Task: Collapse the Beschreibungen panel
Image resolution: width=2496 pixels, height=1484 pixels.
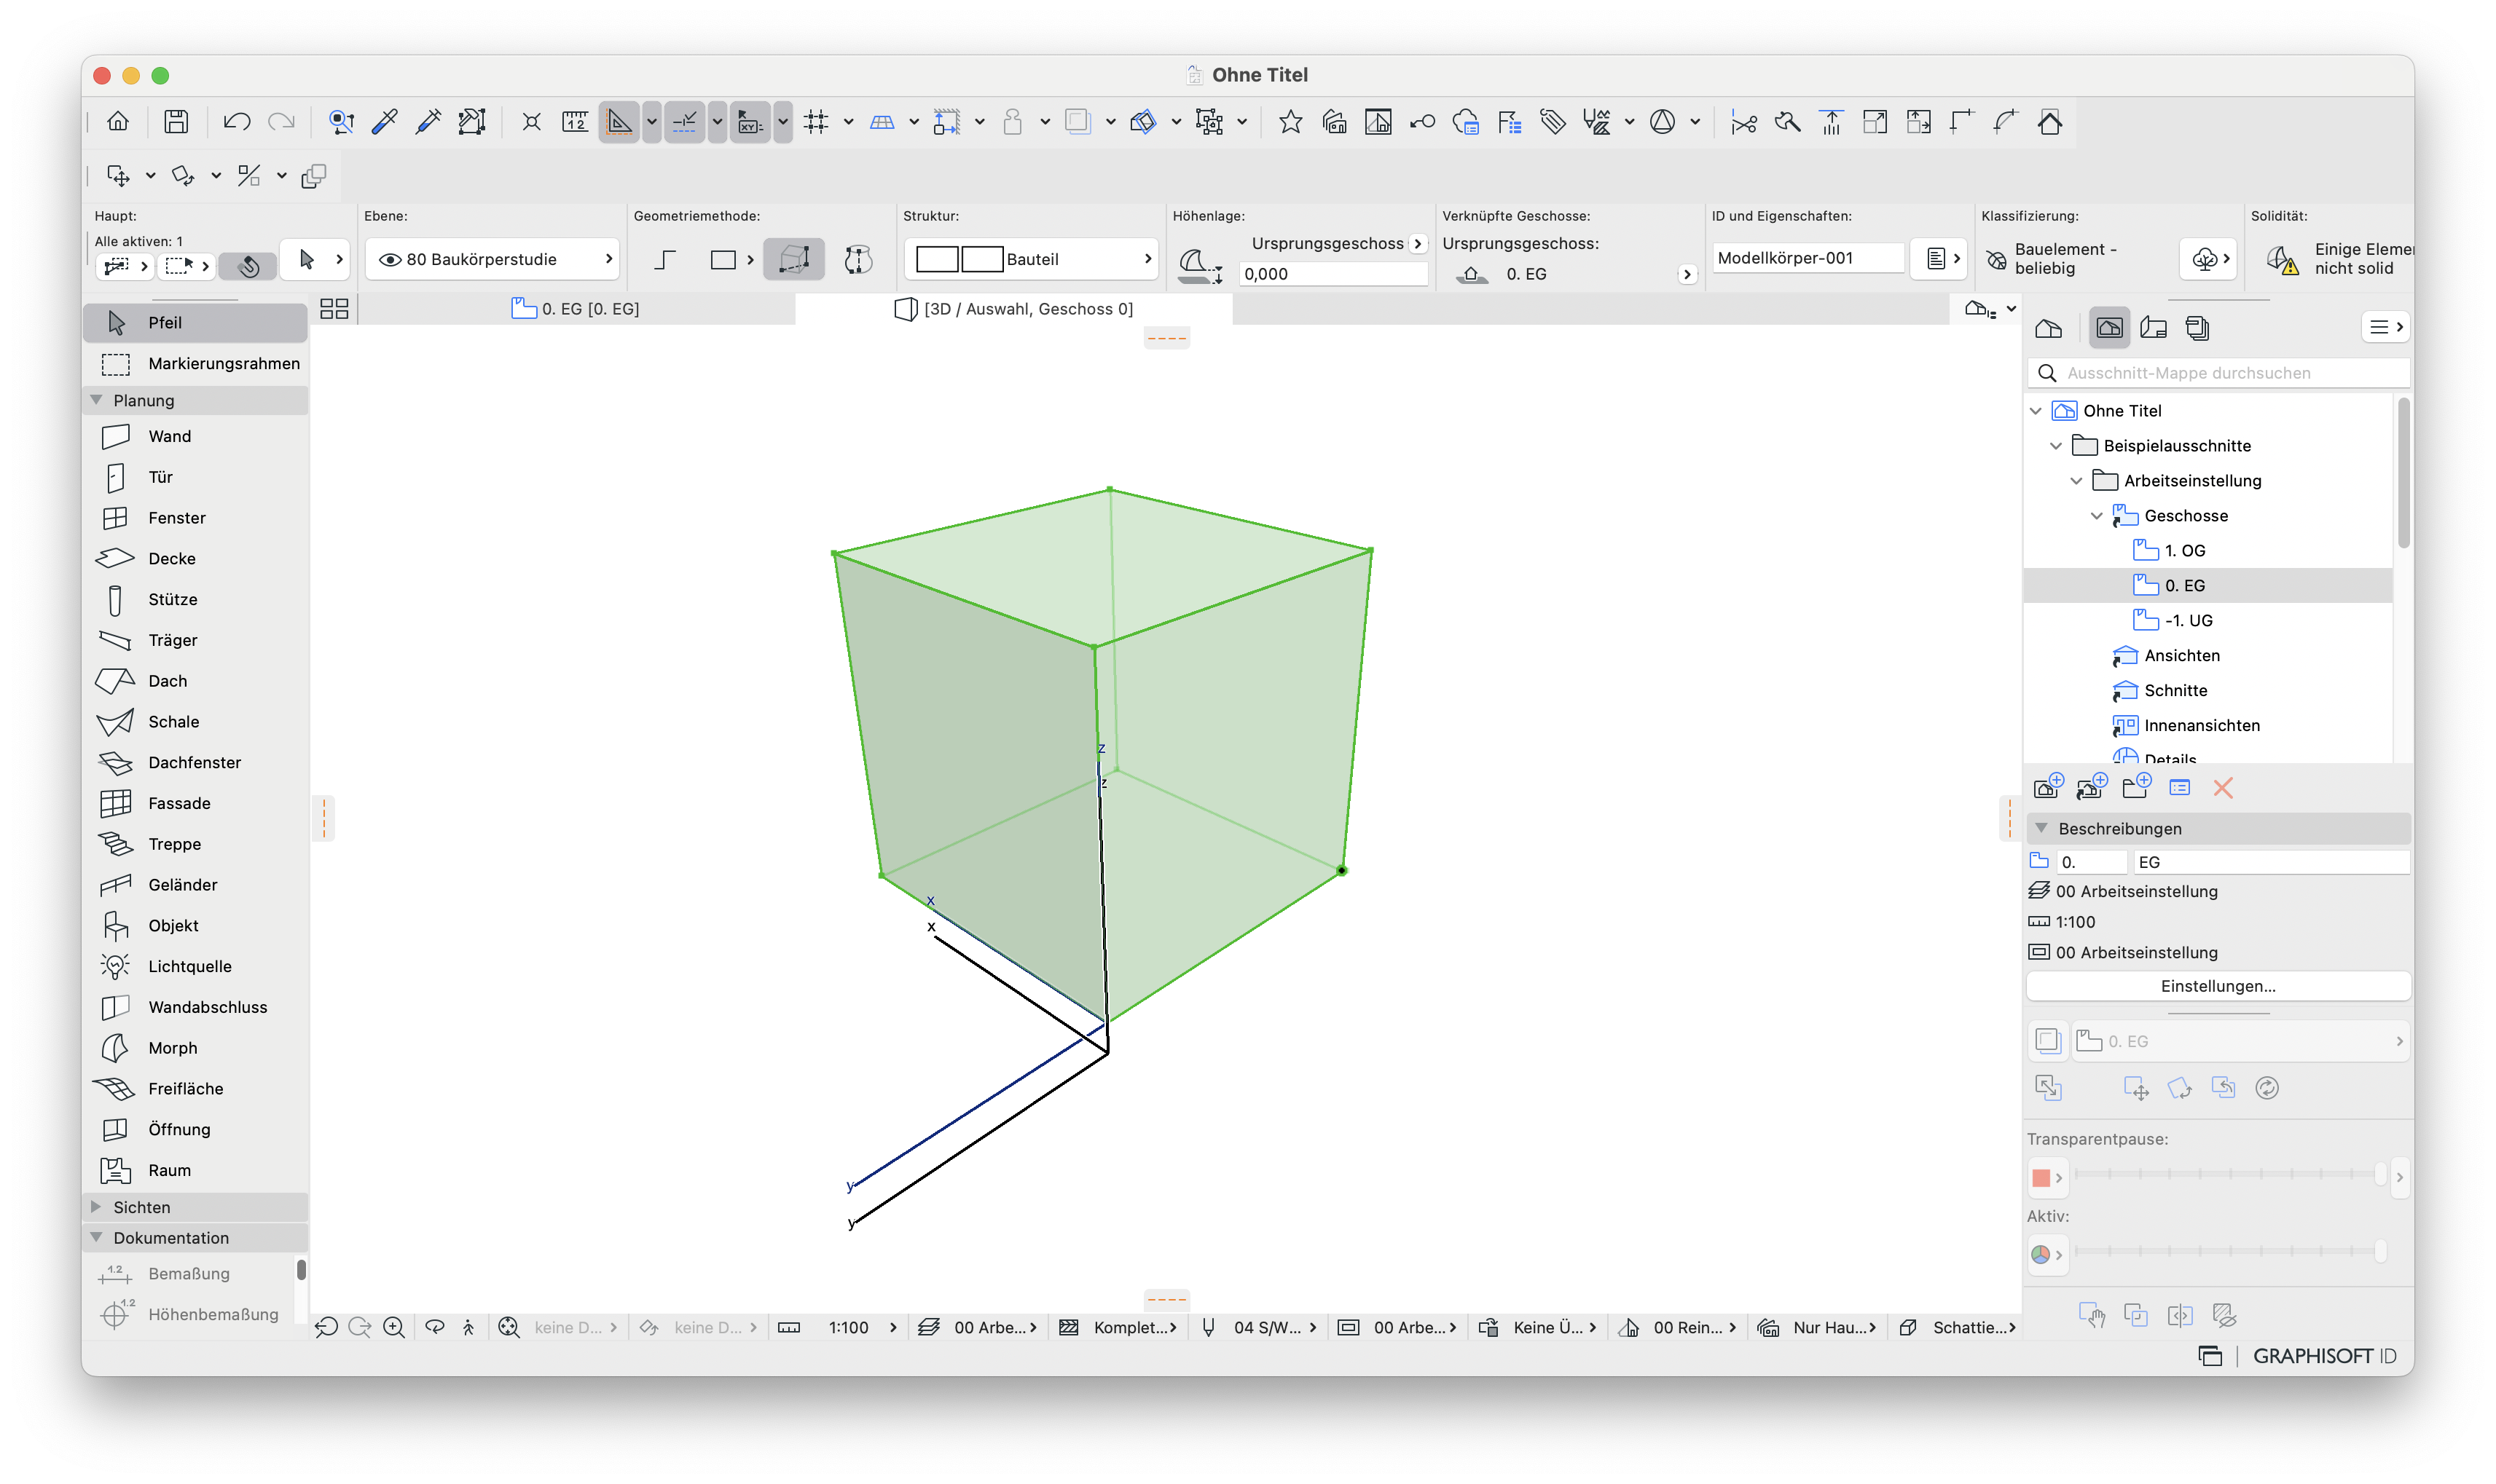Action: coord(2041,828)
